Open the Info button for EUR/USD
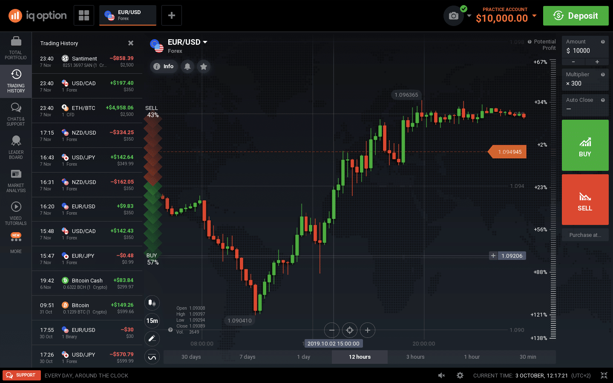The image size is (613, 383). [x=164, y=66]
